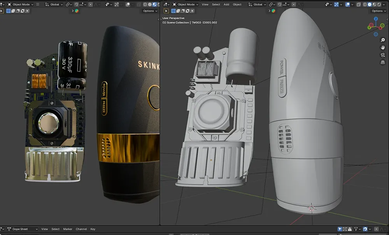The width and height of the screenshot is (389, 235).
Task: Set selection mode to extend in right viewport
Action: (x=178, y=11)
